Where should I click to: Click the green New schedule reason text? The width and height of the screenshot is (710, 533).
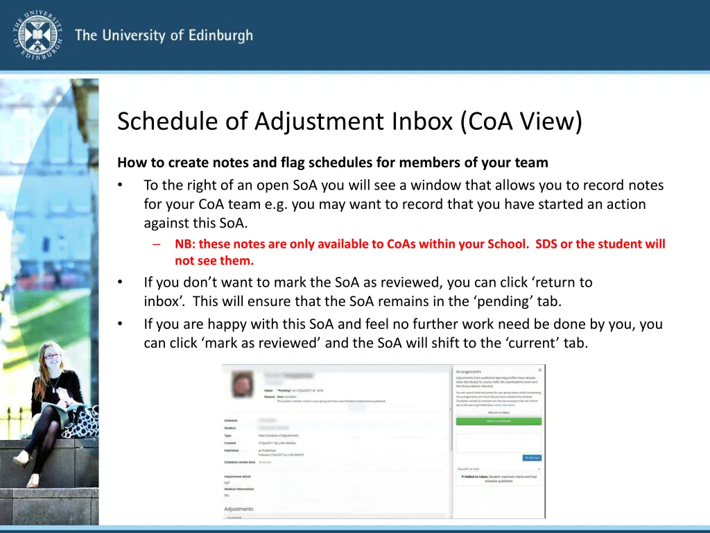coord(284,396)
